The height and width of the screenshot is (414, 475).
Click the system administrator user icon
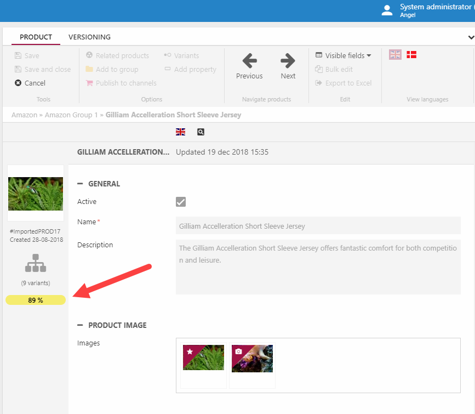click(x=387, y=10)
